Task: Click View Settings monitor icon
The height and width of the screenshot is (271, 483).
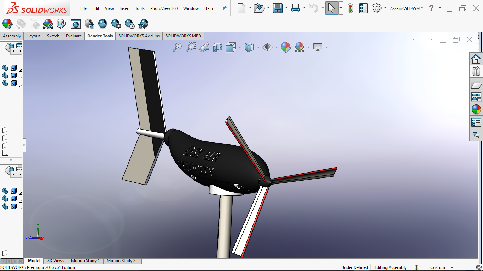Action: (x=318, y=47)
